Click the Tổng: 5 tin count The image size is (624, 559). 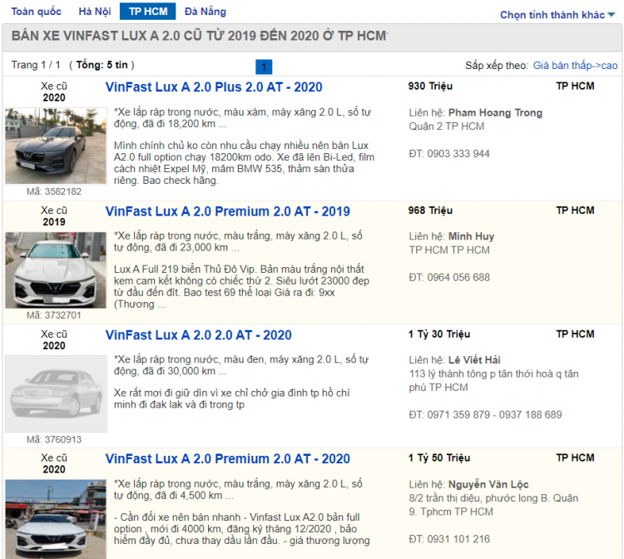click(x=102, y=65)
